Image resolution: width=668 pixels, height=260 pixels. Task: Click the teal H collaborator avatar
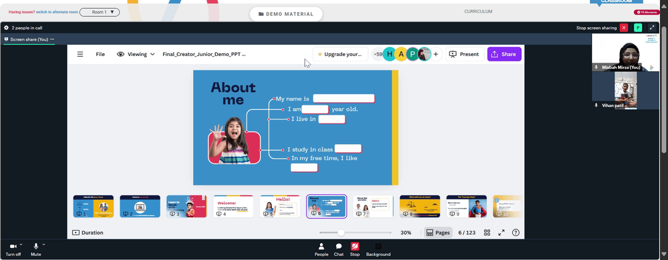389,55
